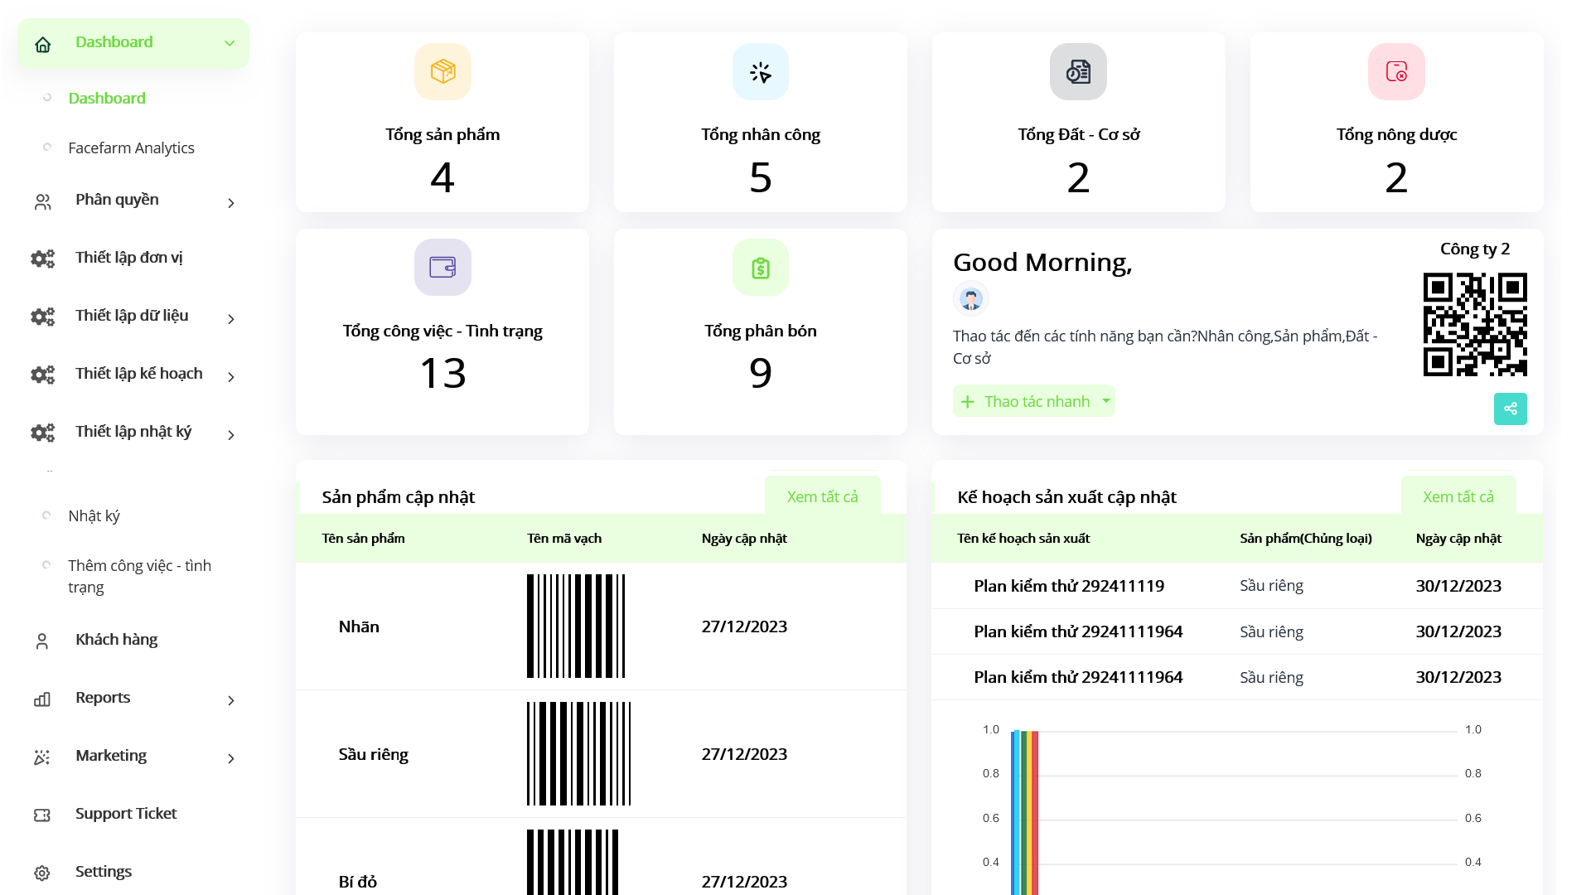This screenshot has width=1591, height=895.
Task: Open Support Ticket in the sidebar
Action: (125, 814)
